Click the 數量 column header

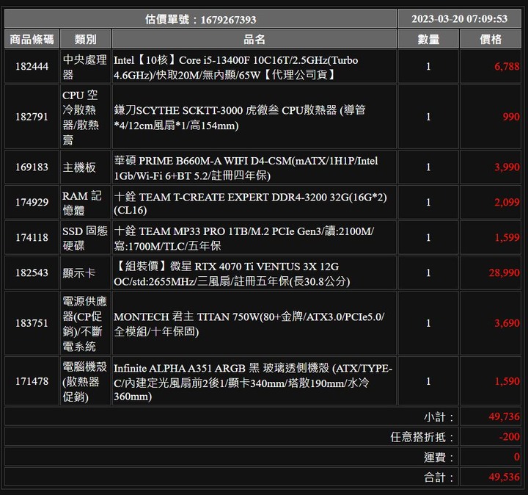(x=428, y=39)
